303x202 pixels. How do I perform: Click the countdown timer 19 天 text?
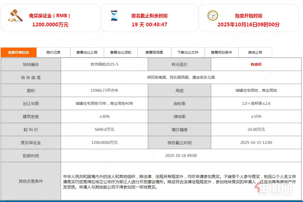coord(149,25)
